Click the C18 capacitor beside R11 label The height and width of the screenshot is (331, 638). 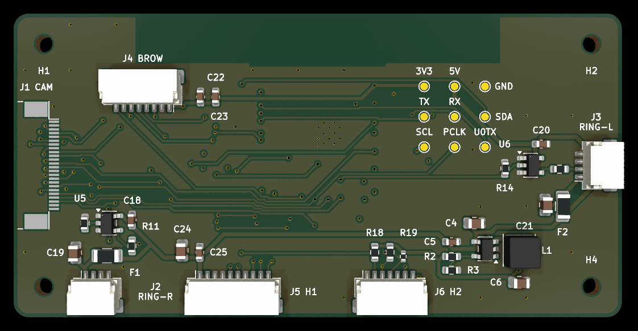click(x=131, y=220)
